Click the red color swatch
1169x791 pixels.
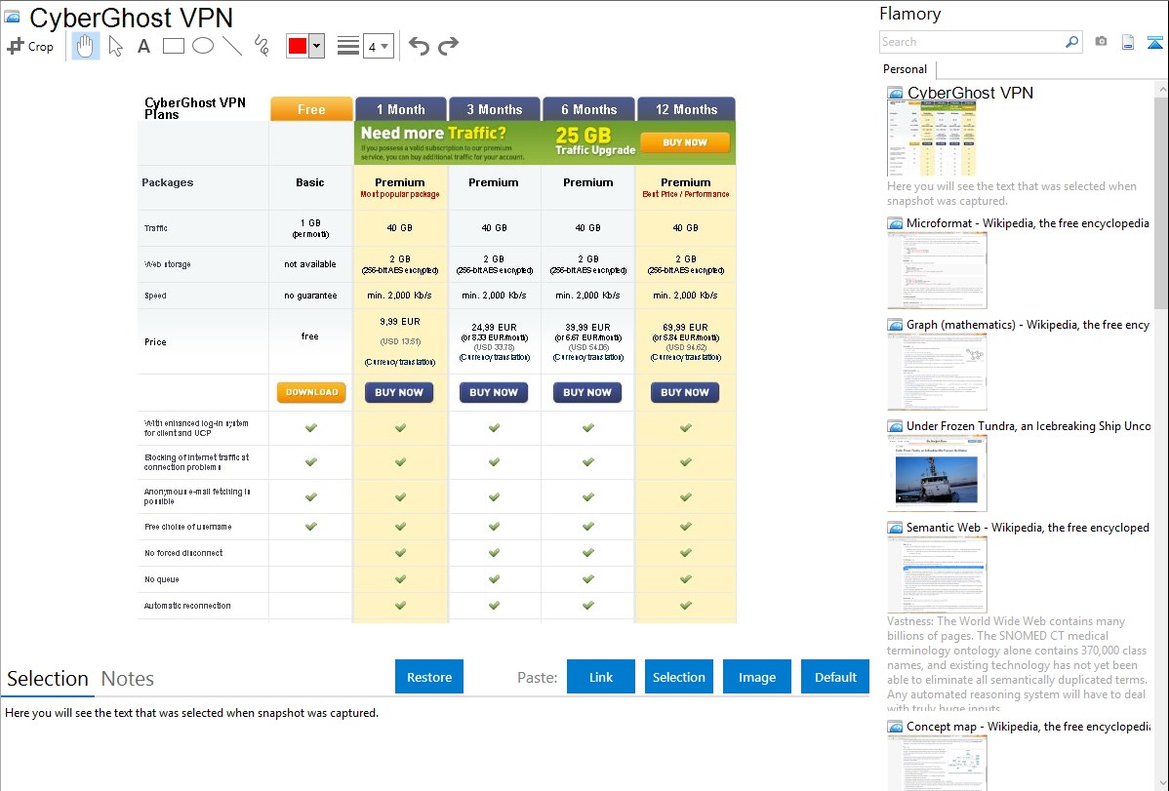pos(298,46)
